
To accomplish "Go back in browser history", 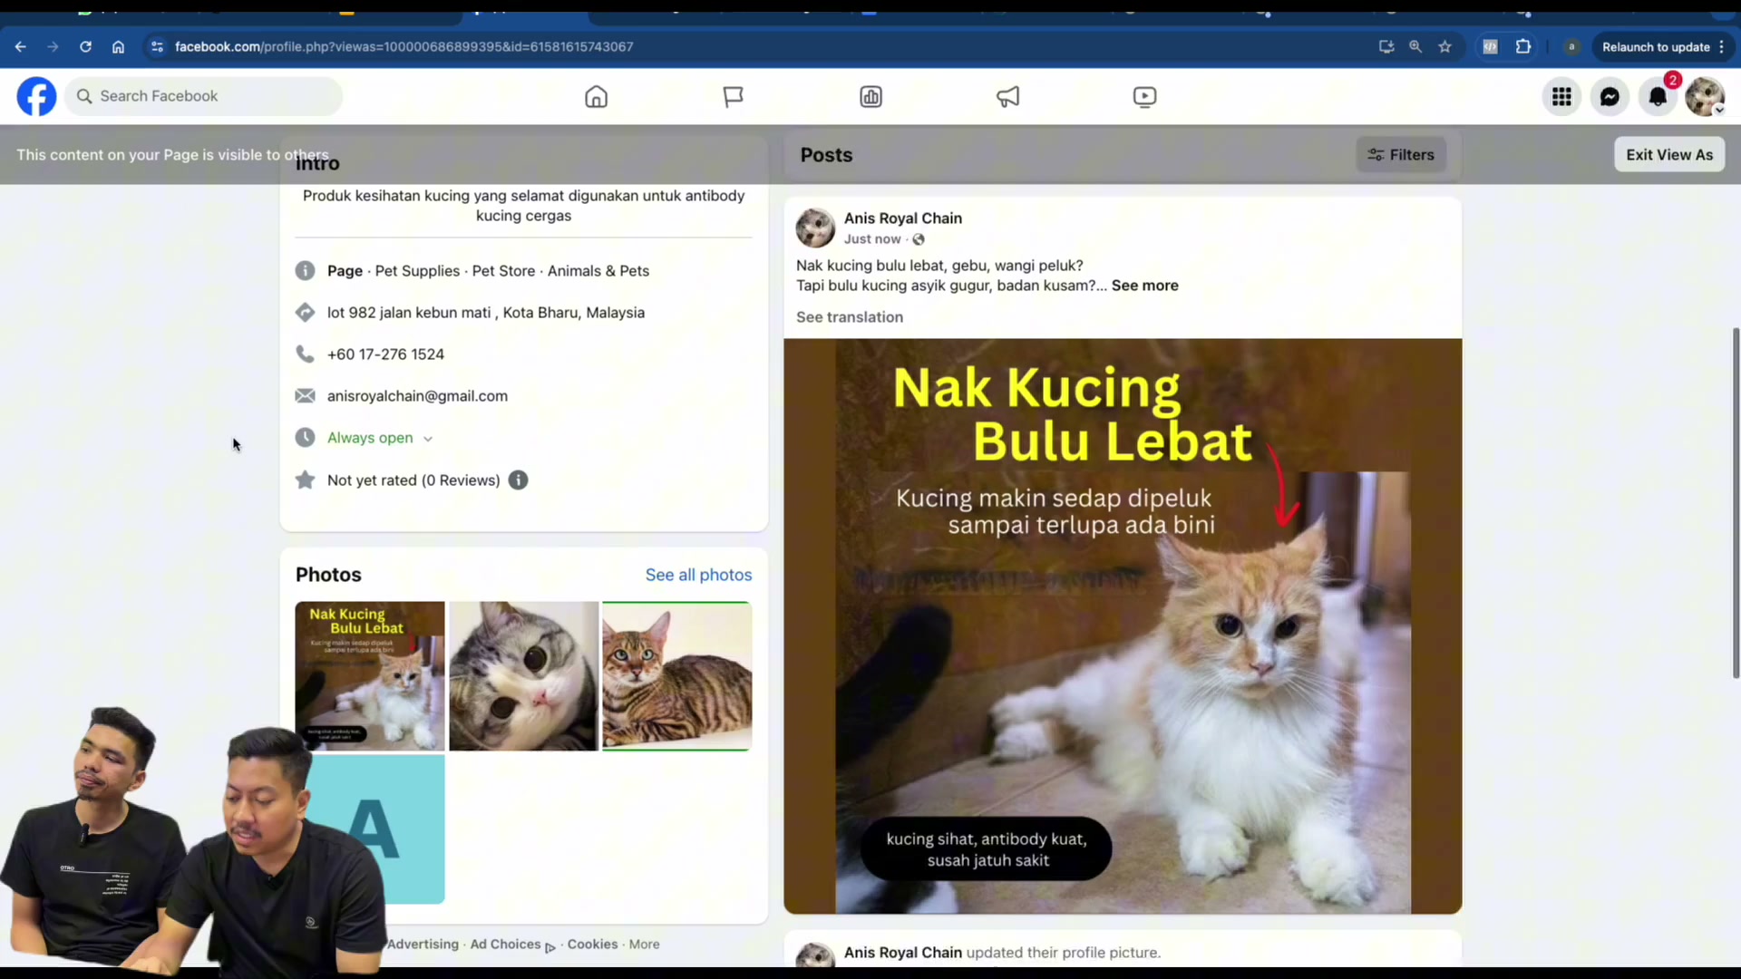I will point(21,46).
